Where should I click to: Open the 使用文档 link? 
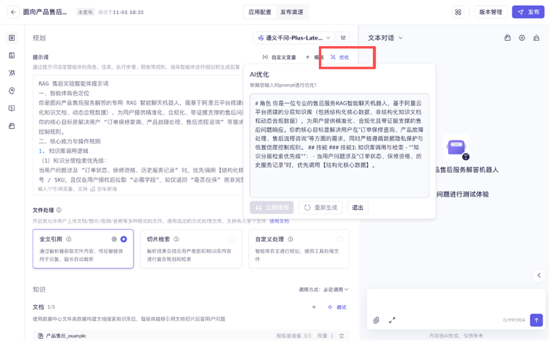click(x=279, y=221)
